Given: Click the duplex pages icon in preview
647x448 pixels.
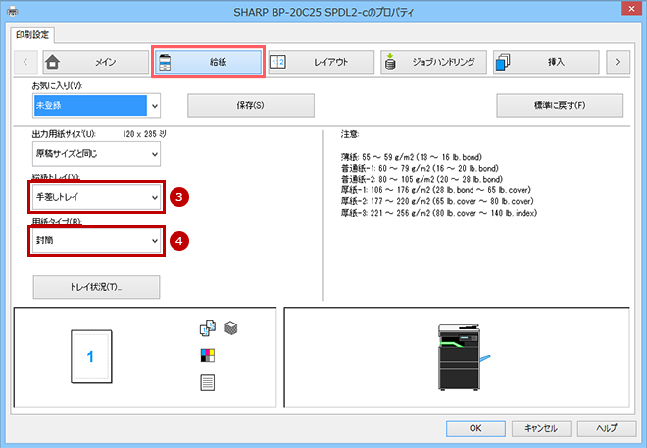Looking at the screenshot, I should coord(208,328).
